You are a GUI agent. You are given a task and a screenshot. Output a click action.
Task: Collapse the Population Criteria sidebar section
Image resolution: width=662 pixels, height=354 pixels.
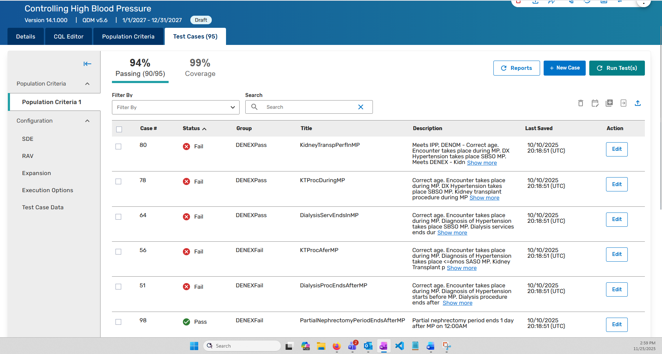click(x=87, y=84)
